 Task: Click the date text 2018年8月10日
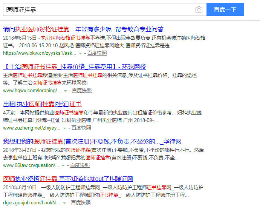click(20, 188)
